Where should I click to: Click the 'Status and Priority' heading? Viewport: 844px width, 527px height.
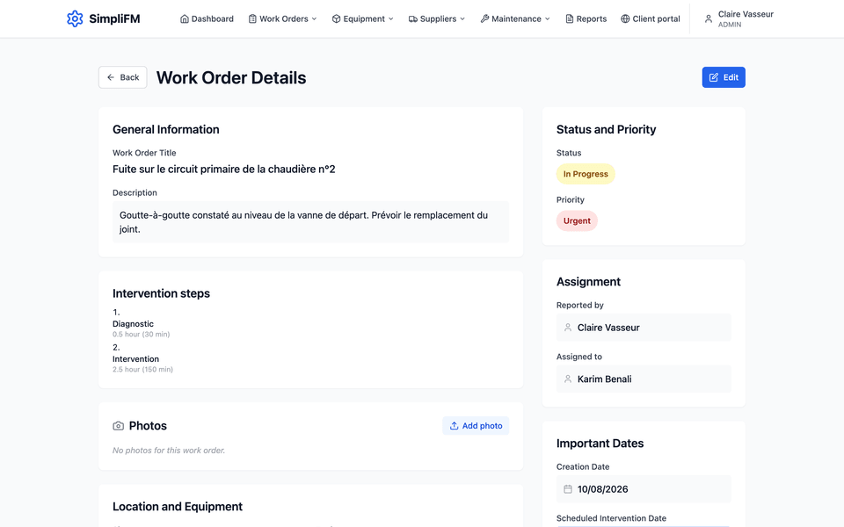pyautogui.click(x=606, y=130)
